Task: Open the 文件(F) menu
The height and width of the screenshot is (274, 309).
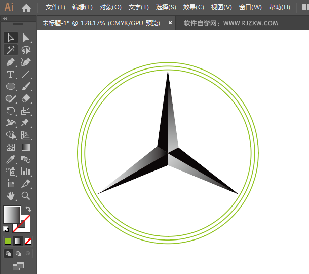Action: tap(55, 7)
